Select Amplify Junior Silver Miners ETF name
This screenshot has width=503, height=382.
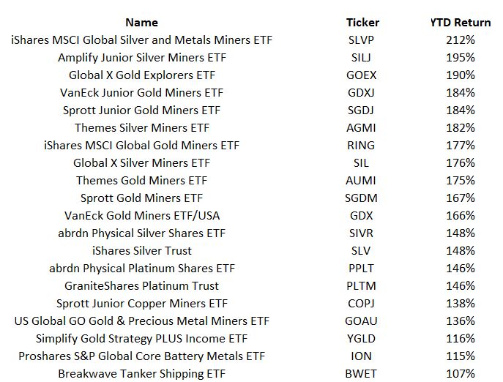[142, 57]
